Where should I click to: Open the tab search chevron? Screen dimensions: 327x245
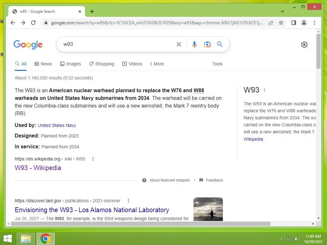283,11
